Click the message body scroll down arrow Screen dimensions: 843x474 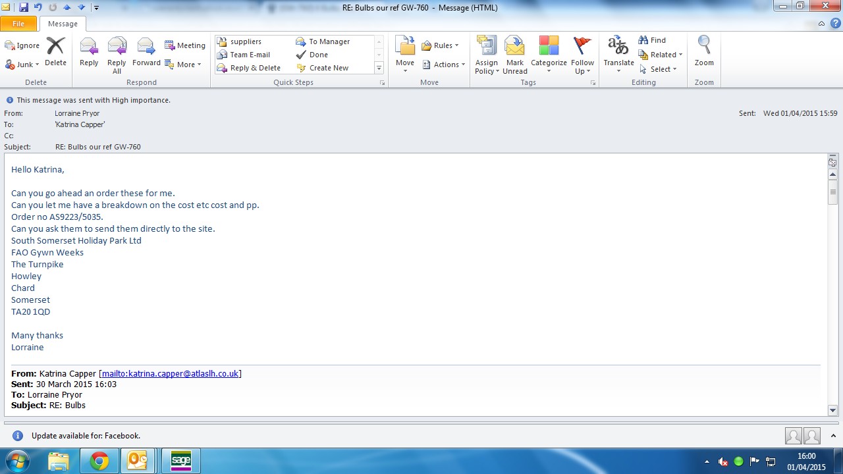tap(832, 410)
